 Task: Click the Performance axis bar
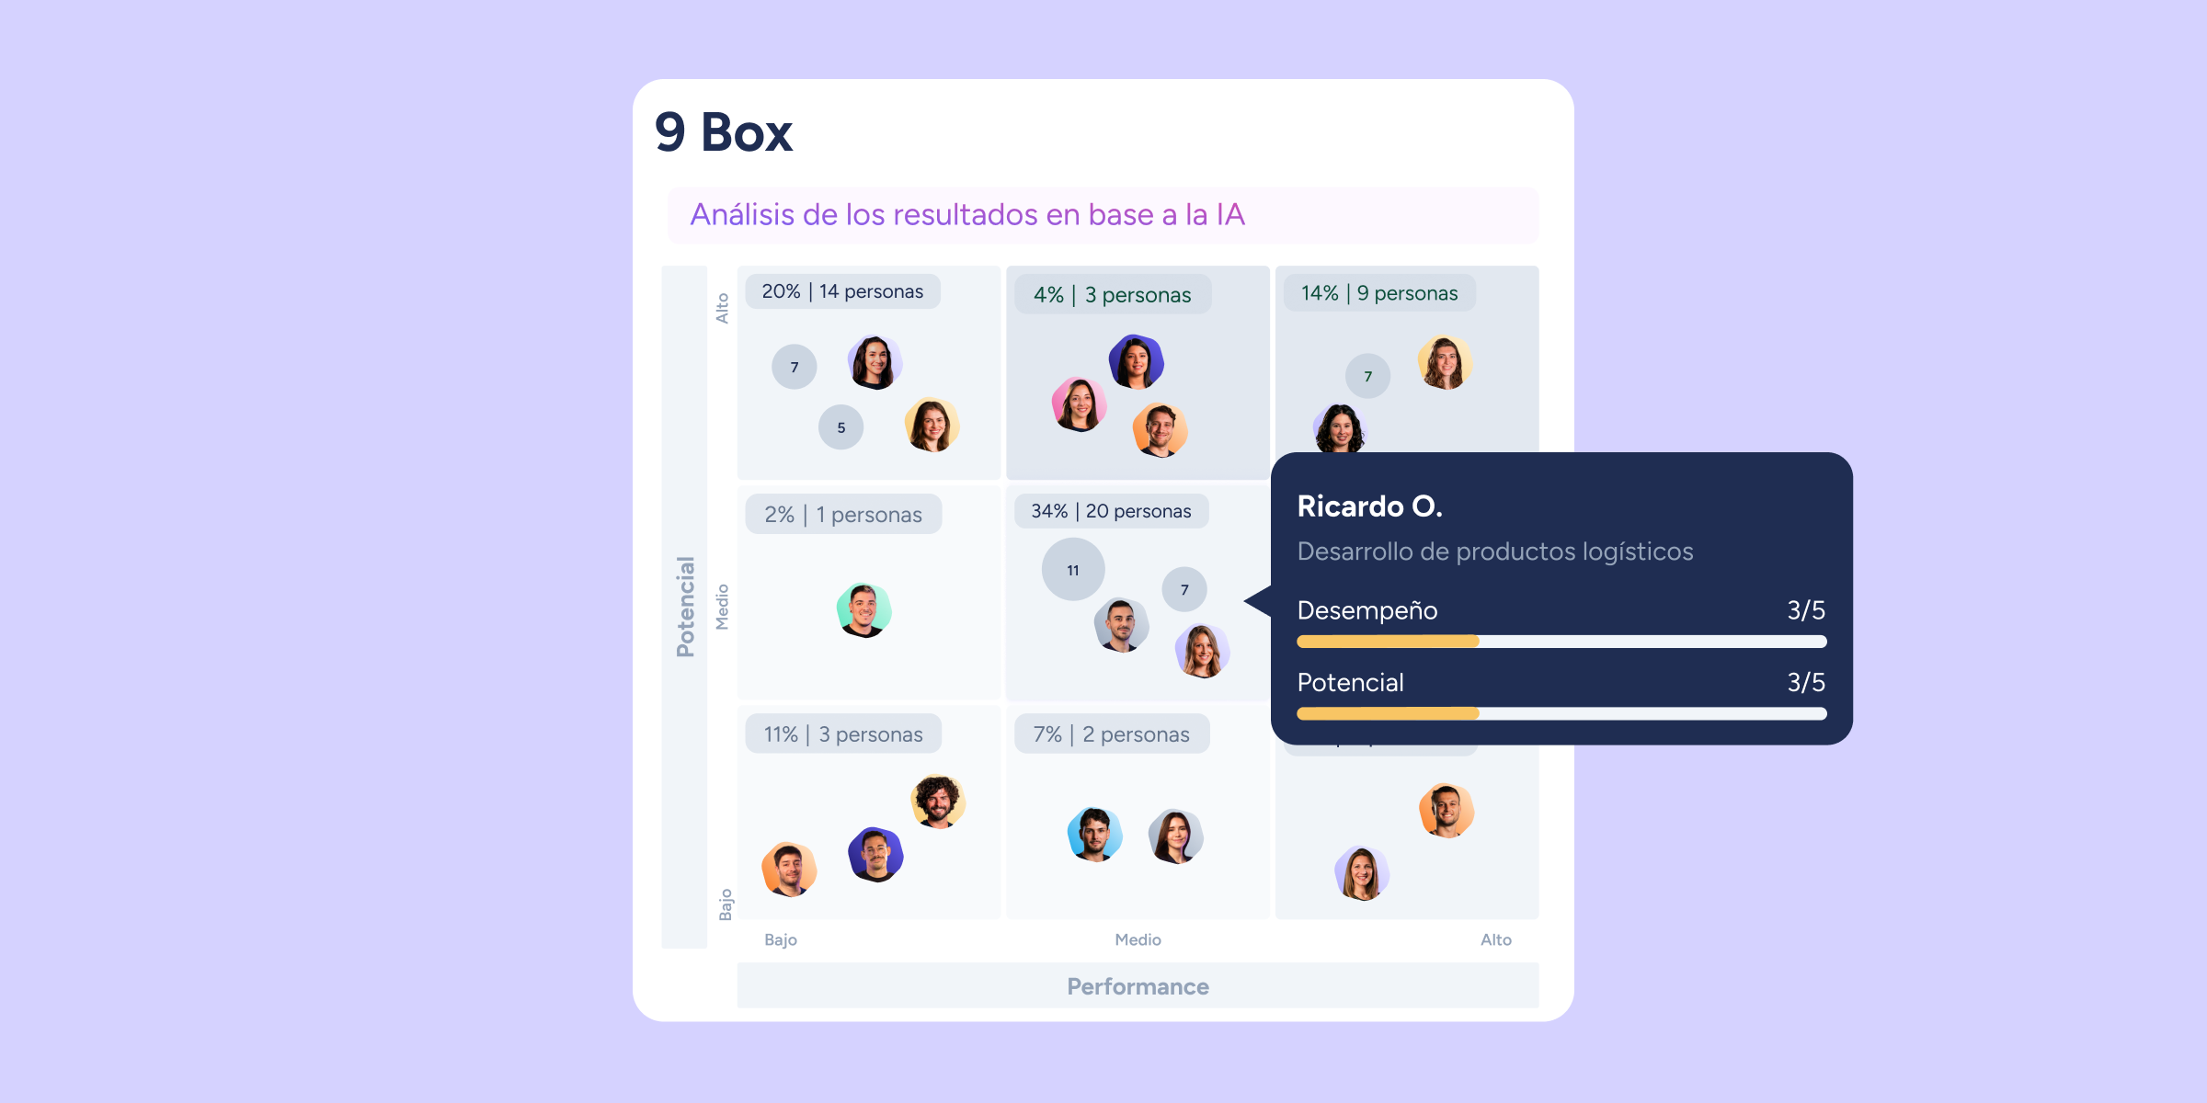point(1138,986)
